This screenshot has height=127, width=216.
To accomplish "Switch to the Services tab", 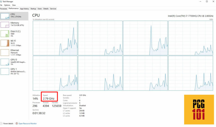I will (x=53, y=9).
